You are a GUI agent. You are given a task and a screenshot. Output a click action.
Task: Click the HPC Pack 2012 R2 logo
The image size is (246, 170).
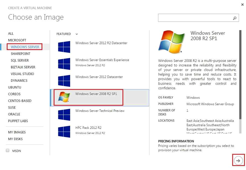[x=64, y=131]
